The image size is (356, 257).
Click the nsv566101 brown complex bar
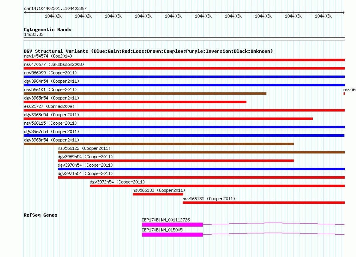(145, 94)
